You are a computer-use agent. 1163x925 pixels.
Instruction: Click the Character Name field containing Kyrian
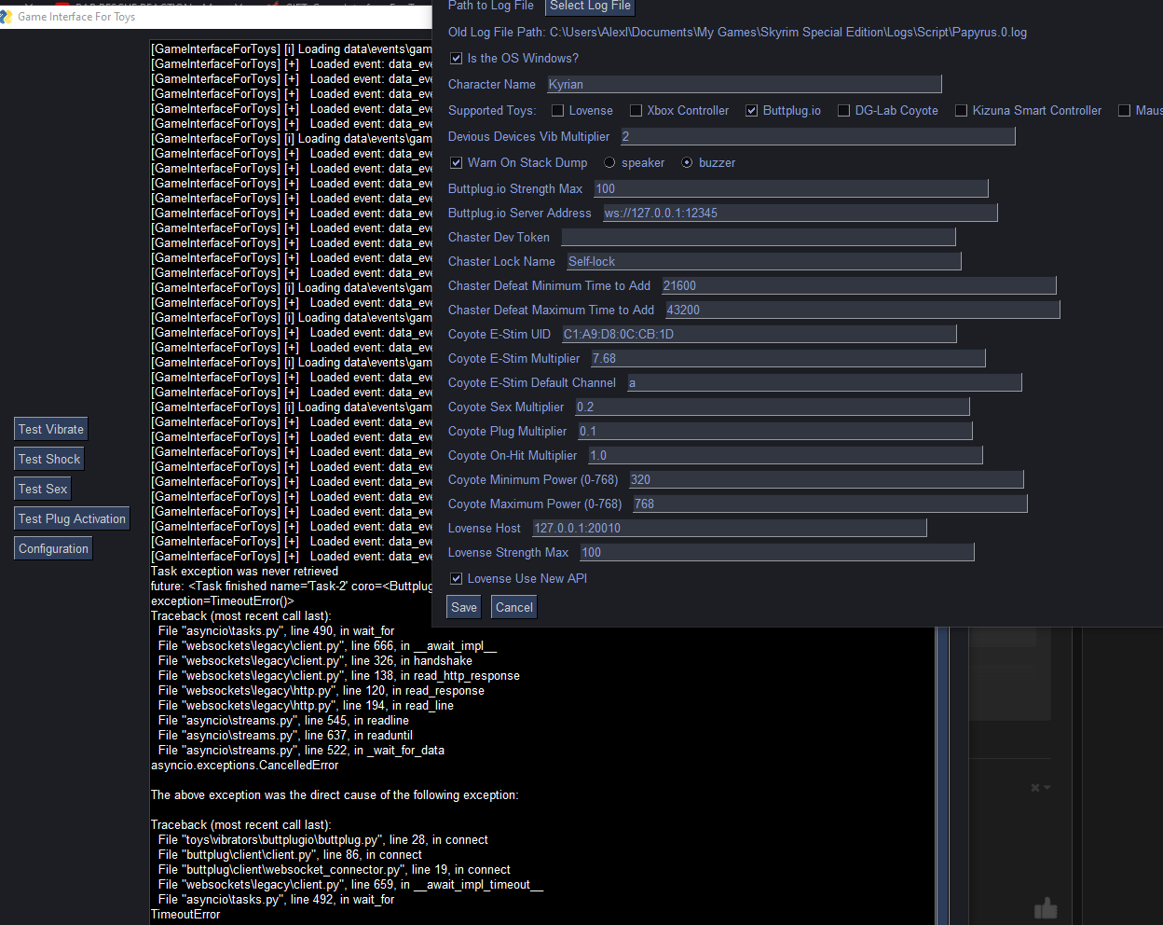pos(745,84)
